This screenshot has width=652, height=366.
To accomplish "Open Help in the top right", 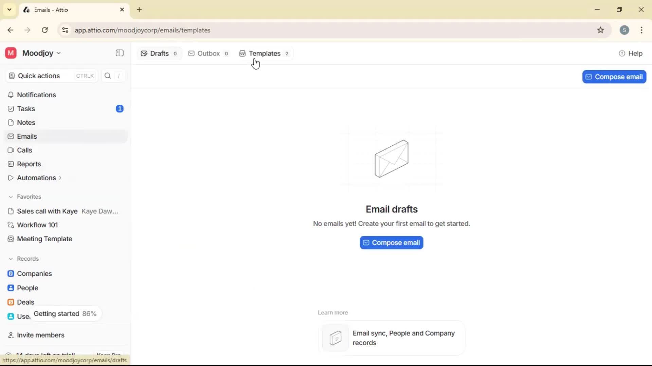I will [631, 53].
